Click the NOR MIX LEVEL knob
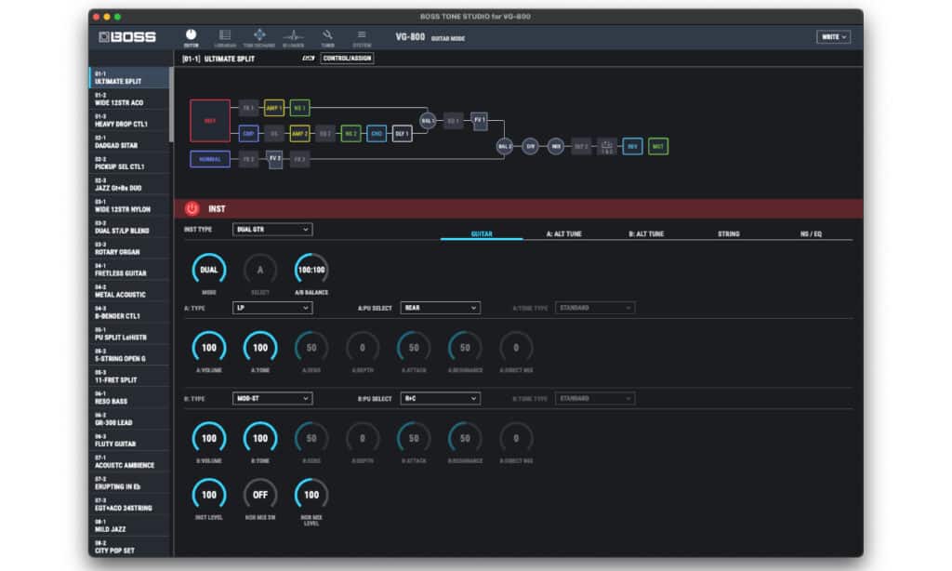952x571 pixels. pyautogui.click(x=311, y=495)
